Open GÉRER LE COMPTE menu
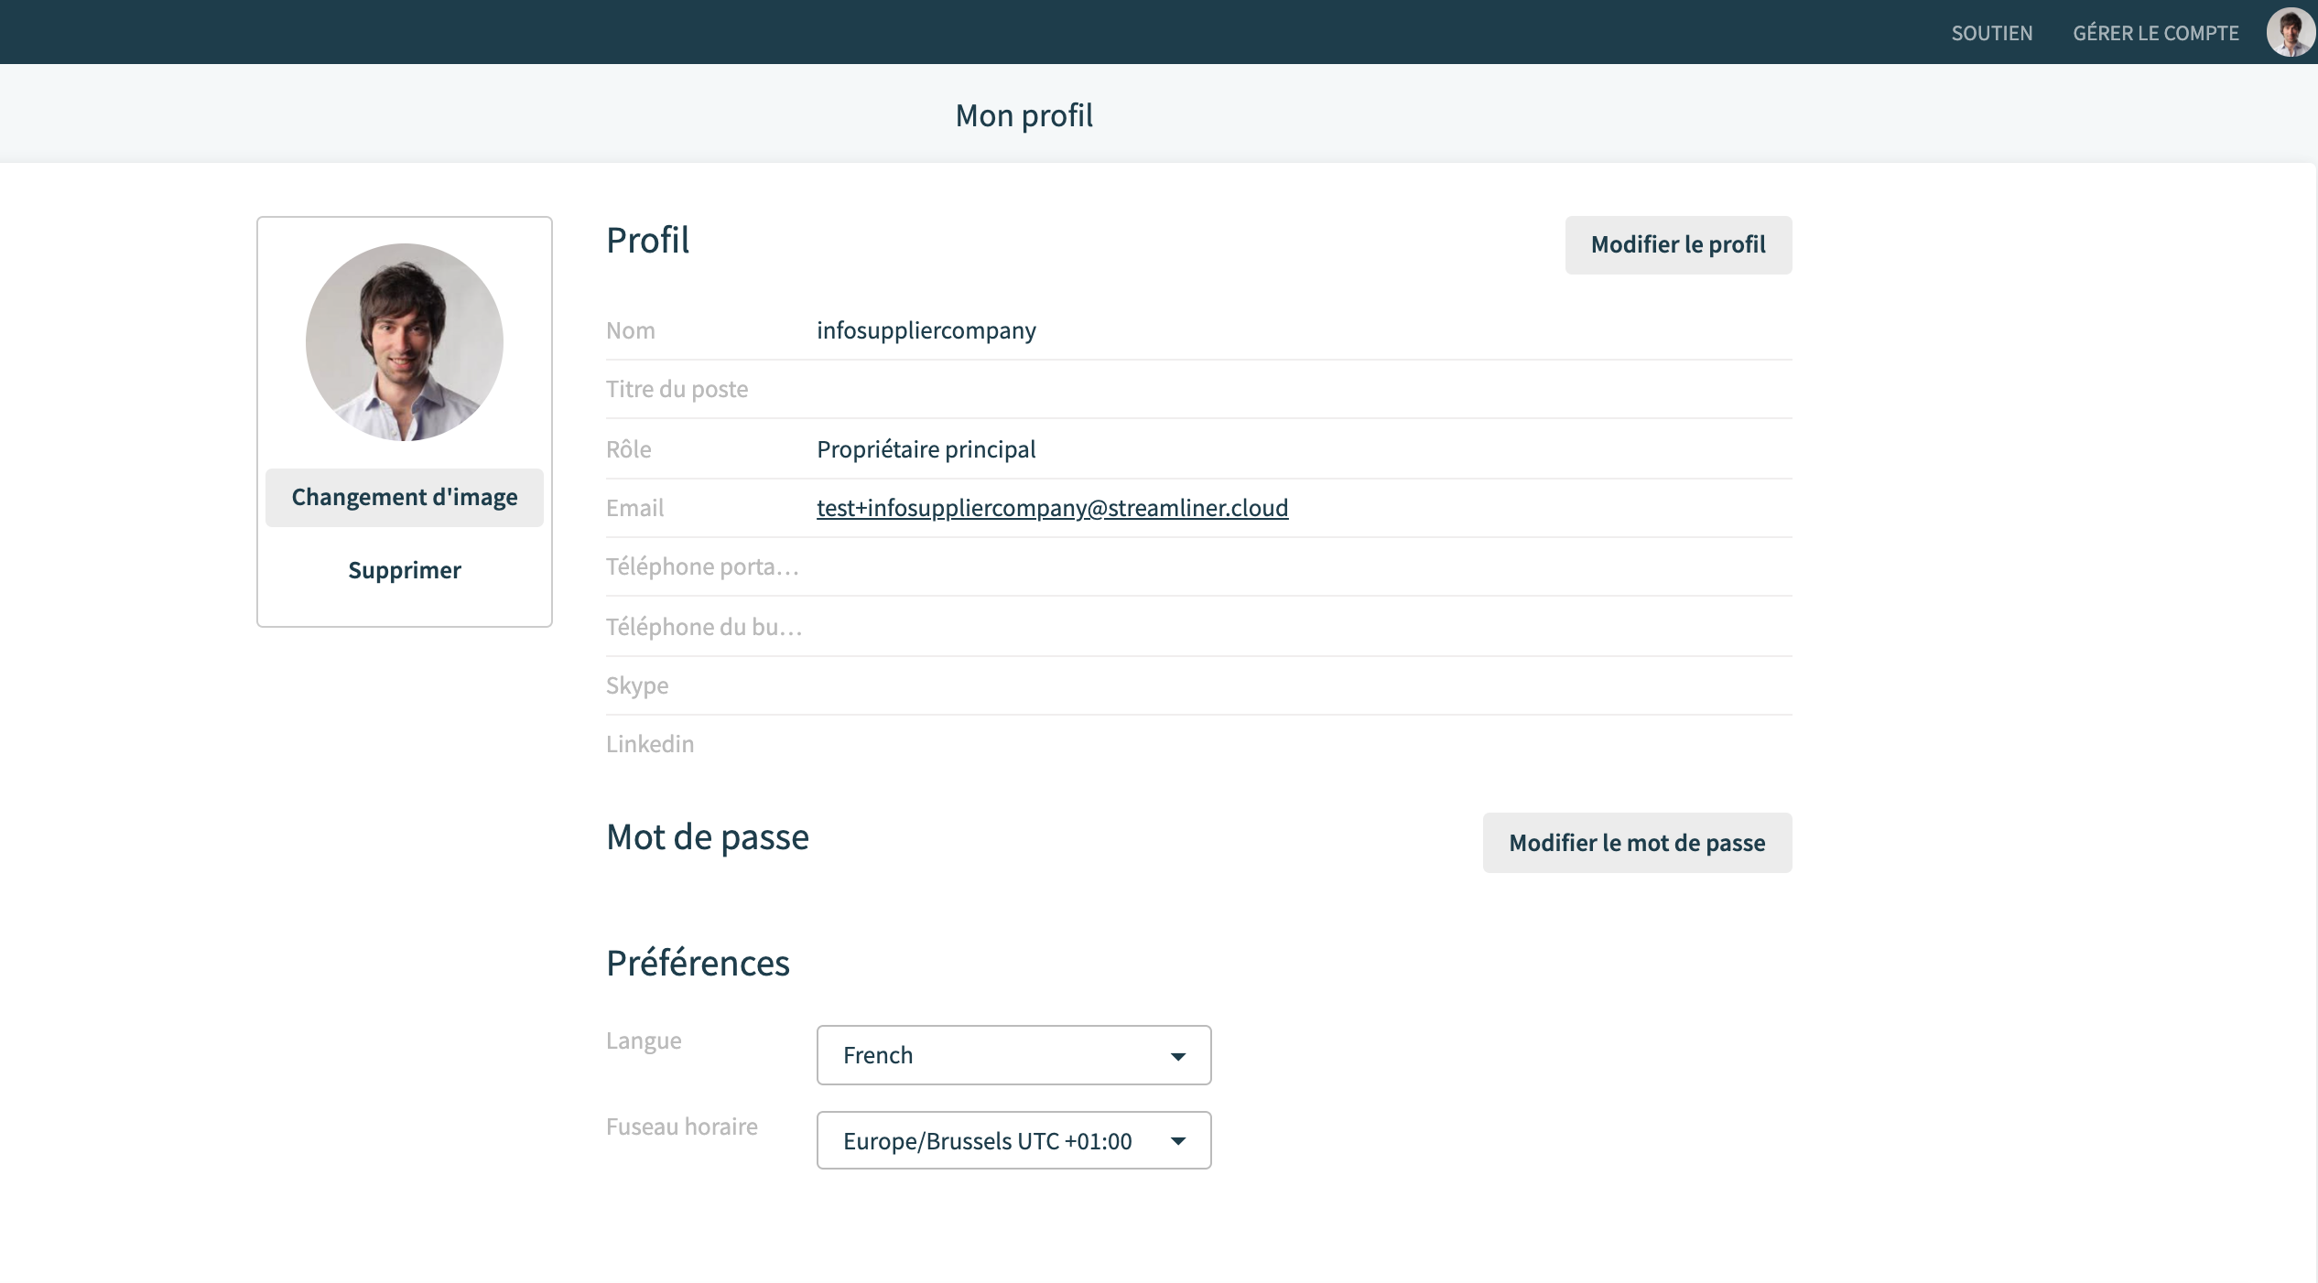Screen dimensions: 2318x1283 click(2155, 33)
